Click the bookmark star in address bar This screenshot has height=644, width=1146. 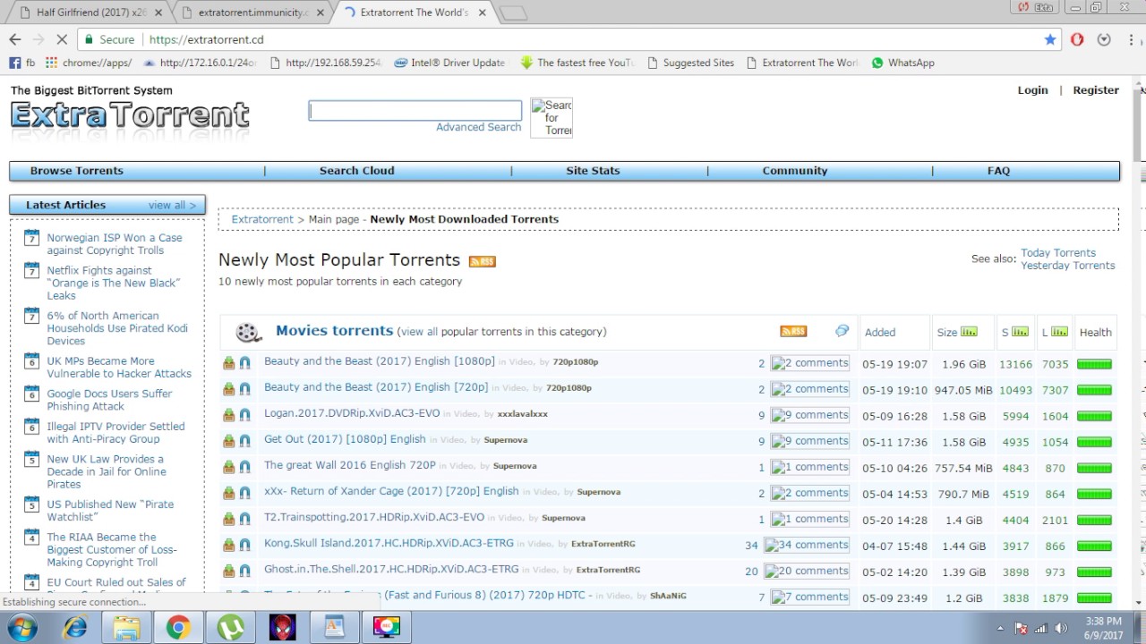click(x=1050, y=39)
